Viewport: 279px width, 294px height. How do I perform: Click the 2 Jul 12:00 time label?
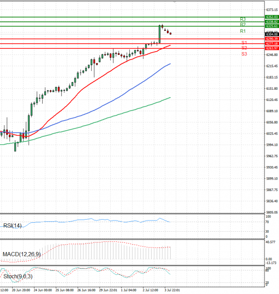coord(151,290)
